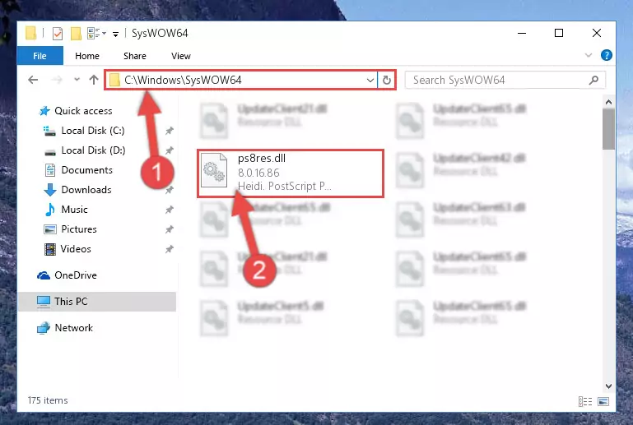
Task: Select the ps8res.dll file
Action: tap(291, 173)
